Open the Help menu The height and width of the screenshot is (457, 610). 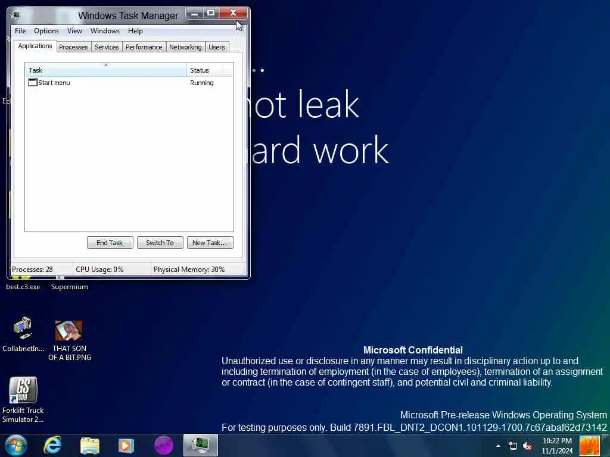(x=135, y=31)
